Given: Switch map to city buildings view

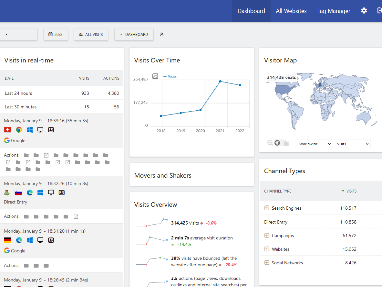Looking at the screenshot, I should [x=286, y=143].
